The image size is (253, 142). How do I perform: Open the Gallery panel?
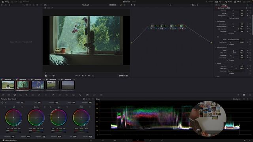click(5, 2)
